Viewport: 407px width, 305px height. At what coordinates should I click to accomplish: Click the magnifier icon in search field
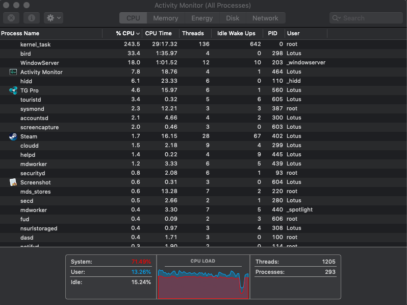[337, 18]
